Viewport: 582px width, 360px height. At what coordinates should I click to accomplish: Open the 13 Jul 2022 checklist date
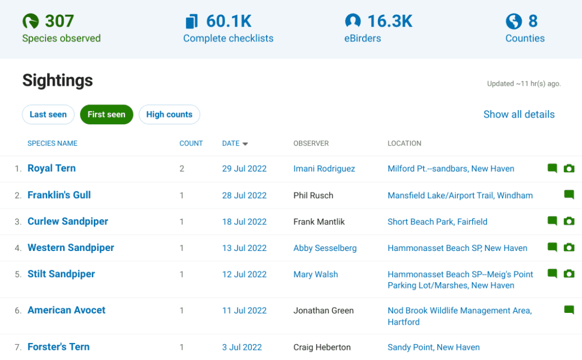click(x=244, y=248)
